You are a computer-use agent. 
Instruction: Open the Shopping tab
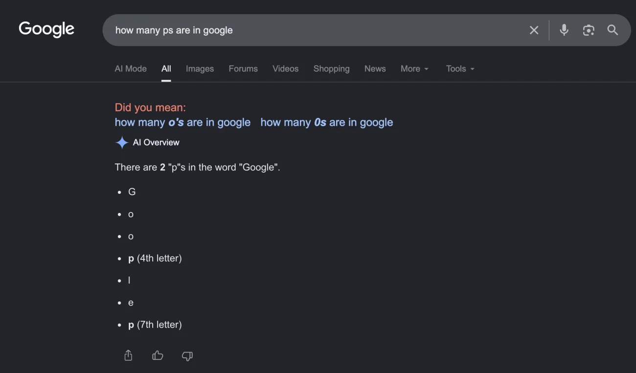[332, 69]
